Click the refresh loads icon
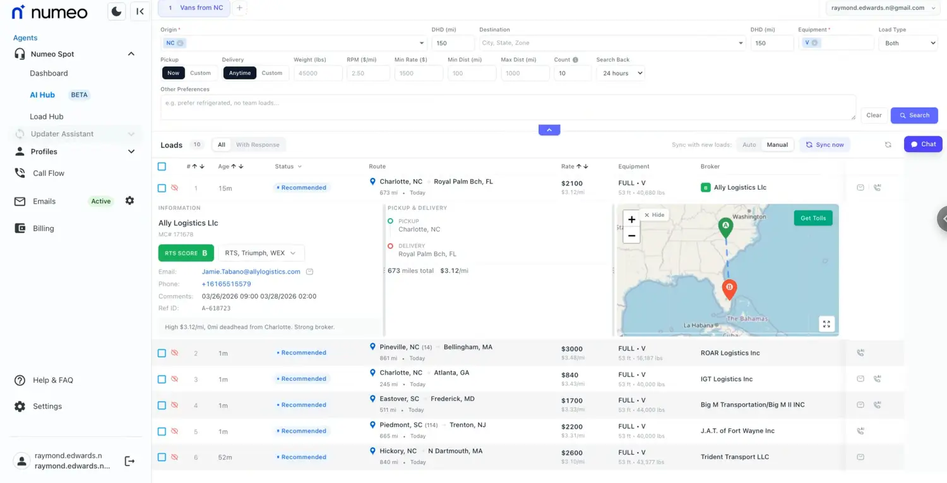 [888, 144]
